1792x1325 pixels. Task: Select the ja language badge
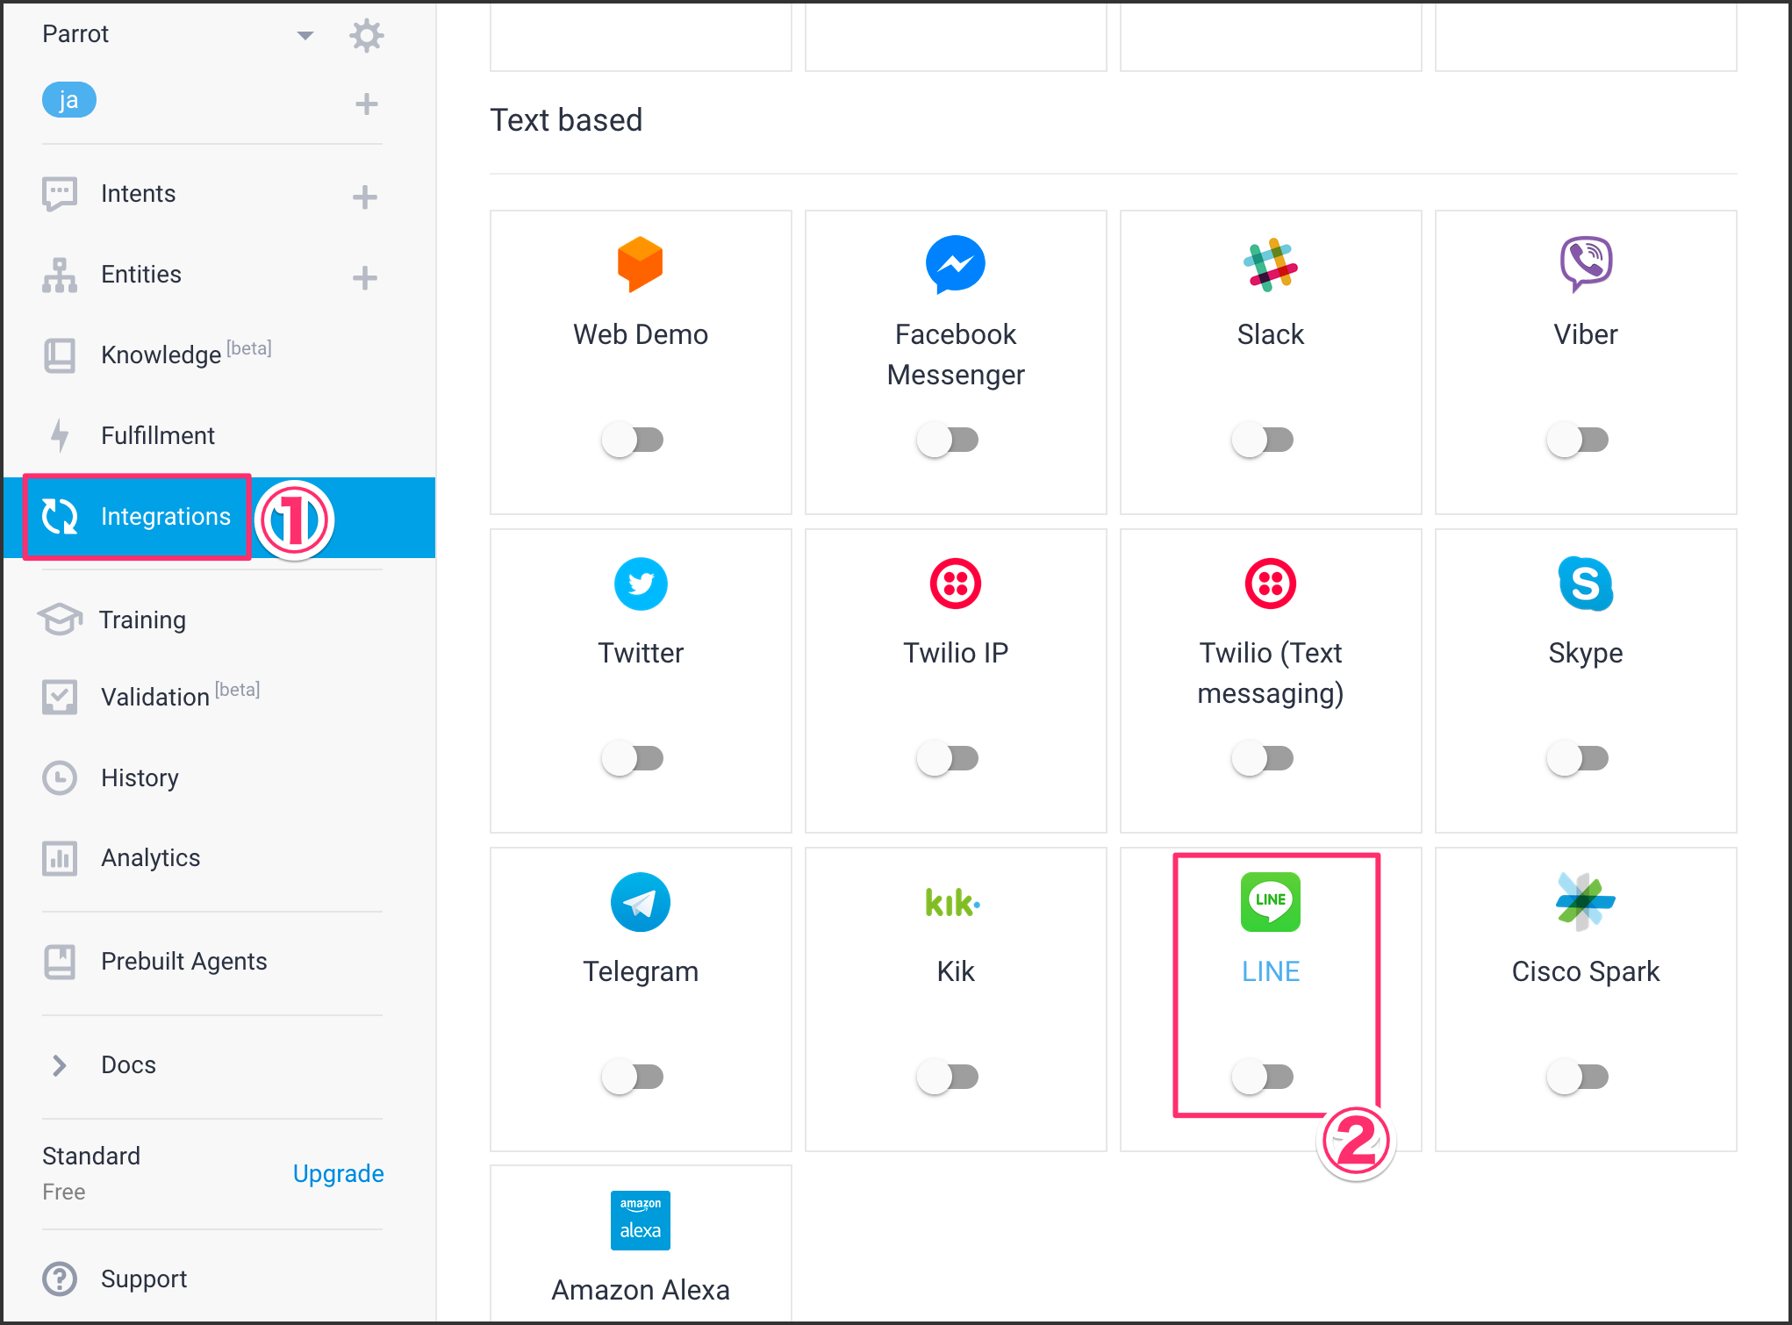pos(68,100)
